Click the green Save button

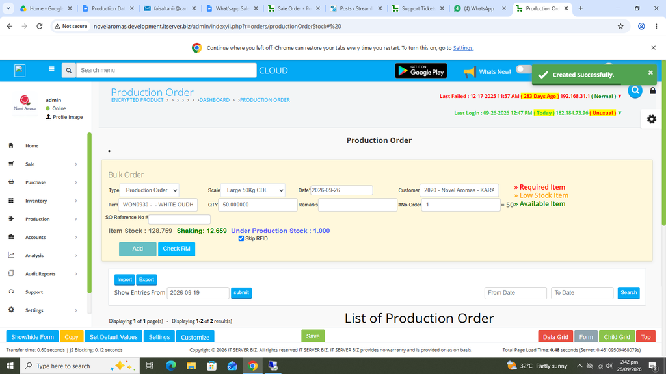pyautogui.click(x=313, y=336)
